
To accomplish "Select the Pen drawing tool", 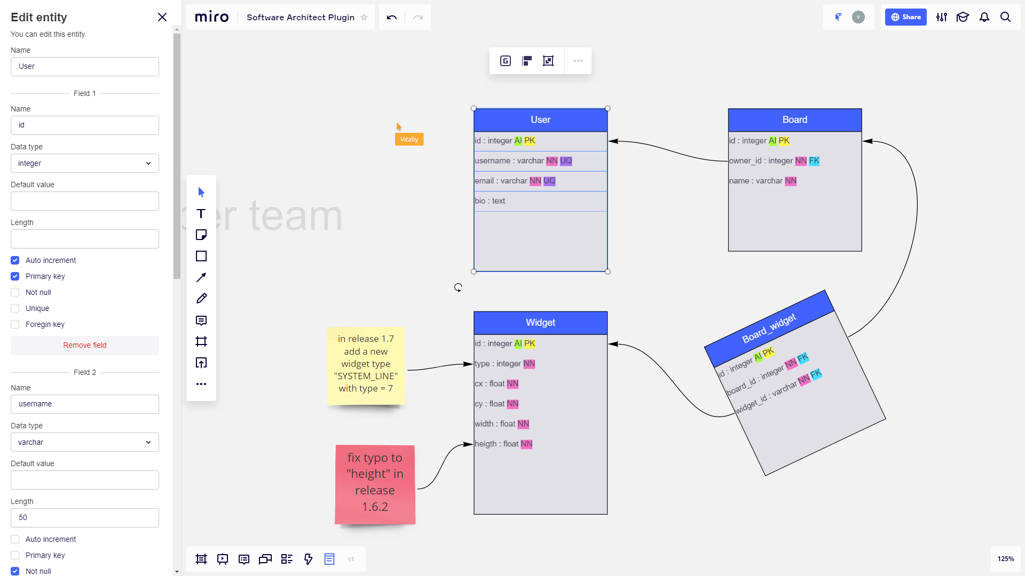I will [201, 299].
